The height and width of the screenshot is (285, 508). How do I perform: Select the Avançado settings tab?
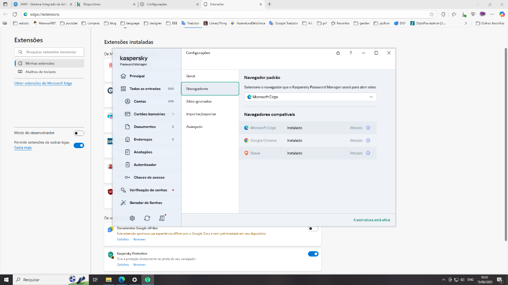(210, 127)
